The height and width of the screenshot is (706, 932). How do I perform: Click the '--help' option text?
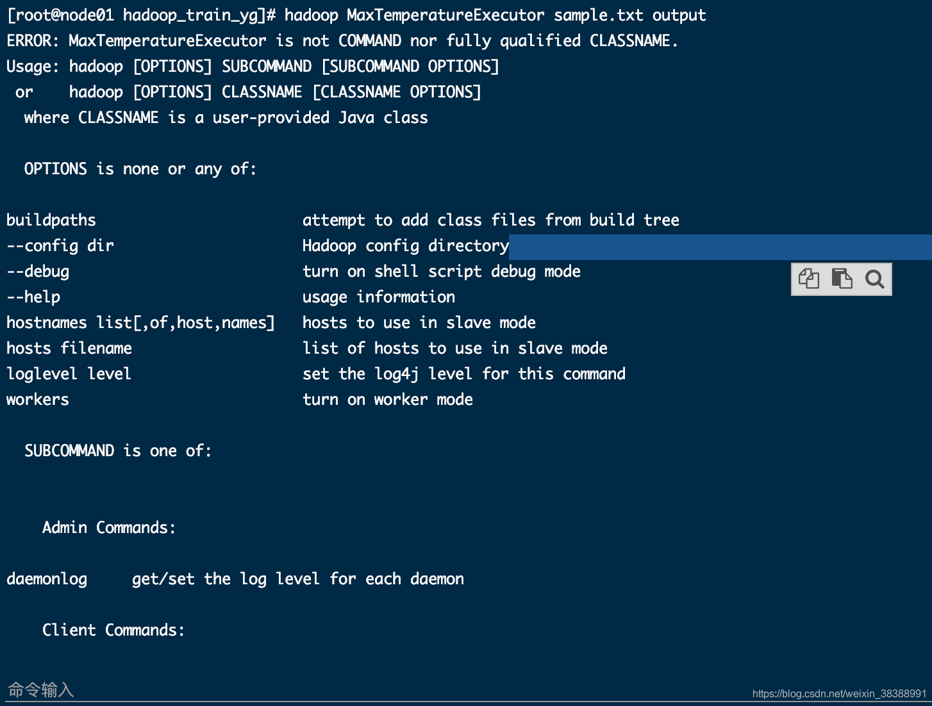click(33, 297)
